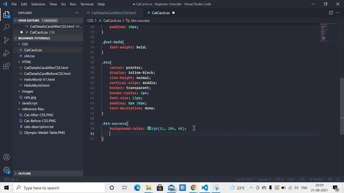Open the File menu
This screenshot has width=344, height=193.
click(14, 4)
